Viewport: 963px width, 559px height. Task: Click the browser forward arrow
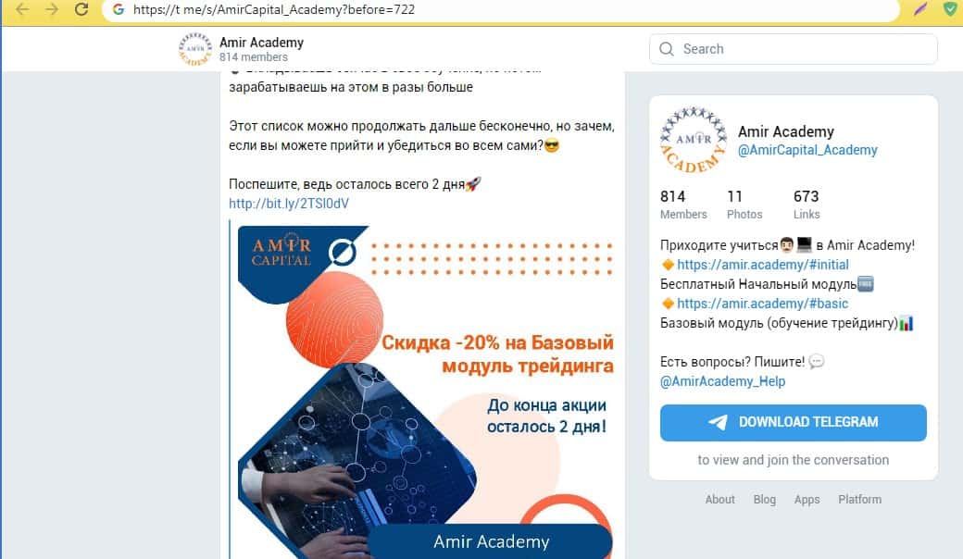pos(52,9)
